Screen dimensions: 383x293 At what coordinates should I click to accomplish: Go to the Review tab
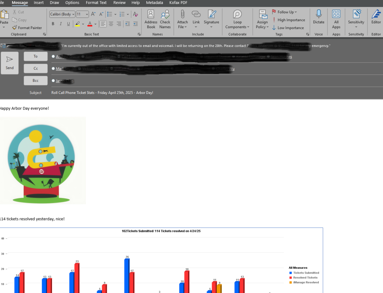coord(119,3)
